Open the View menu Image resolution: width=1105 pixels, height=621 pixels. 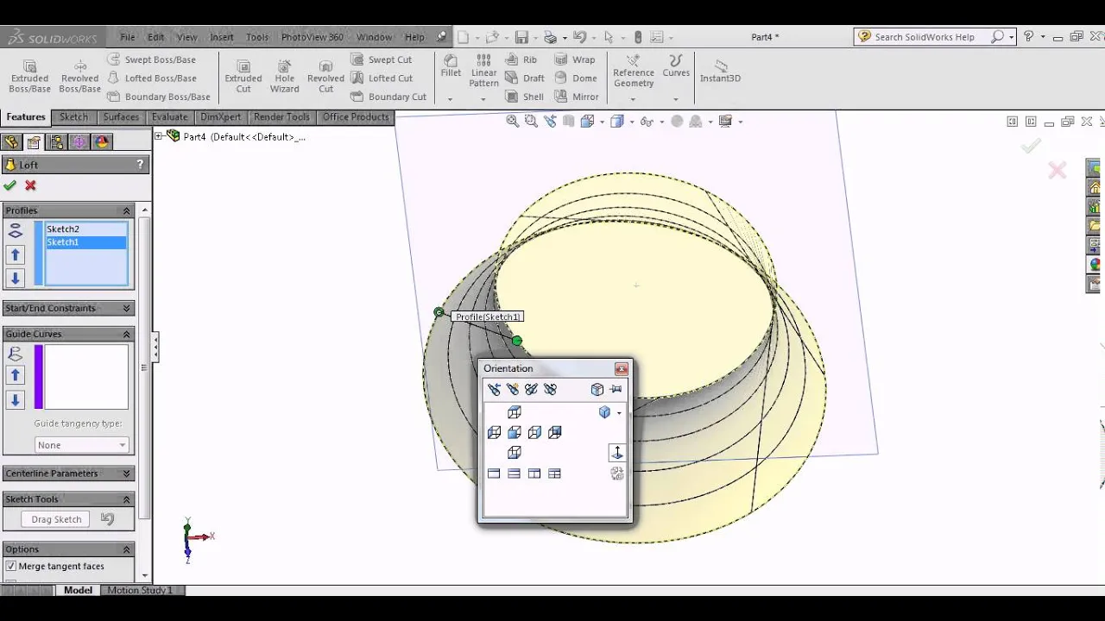(x=186, y=37)
